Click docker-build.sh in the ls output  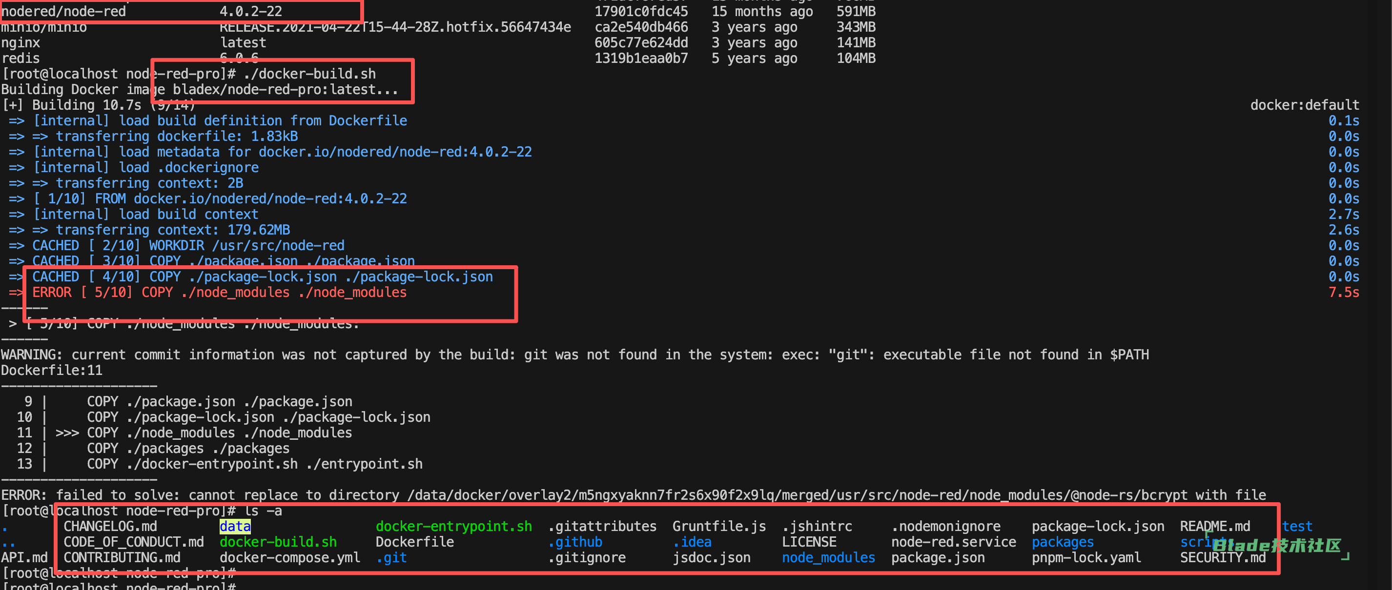pyautogui.click(x=278, y=542)
